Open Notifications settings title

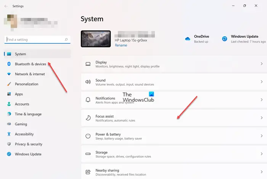coord(105,98)
